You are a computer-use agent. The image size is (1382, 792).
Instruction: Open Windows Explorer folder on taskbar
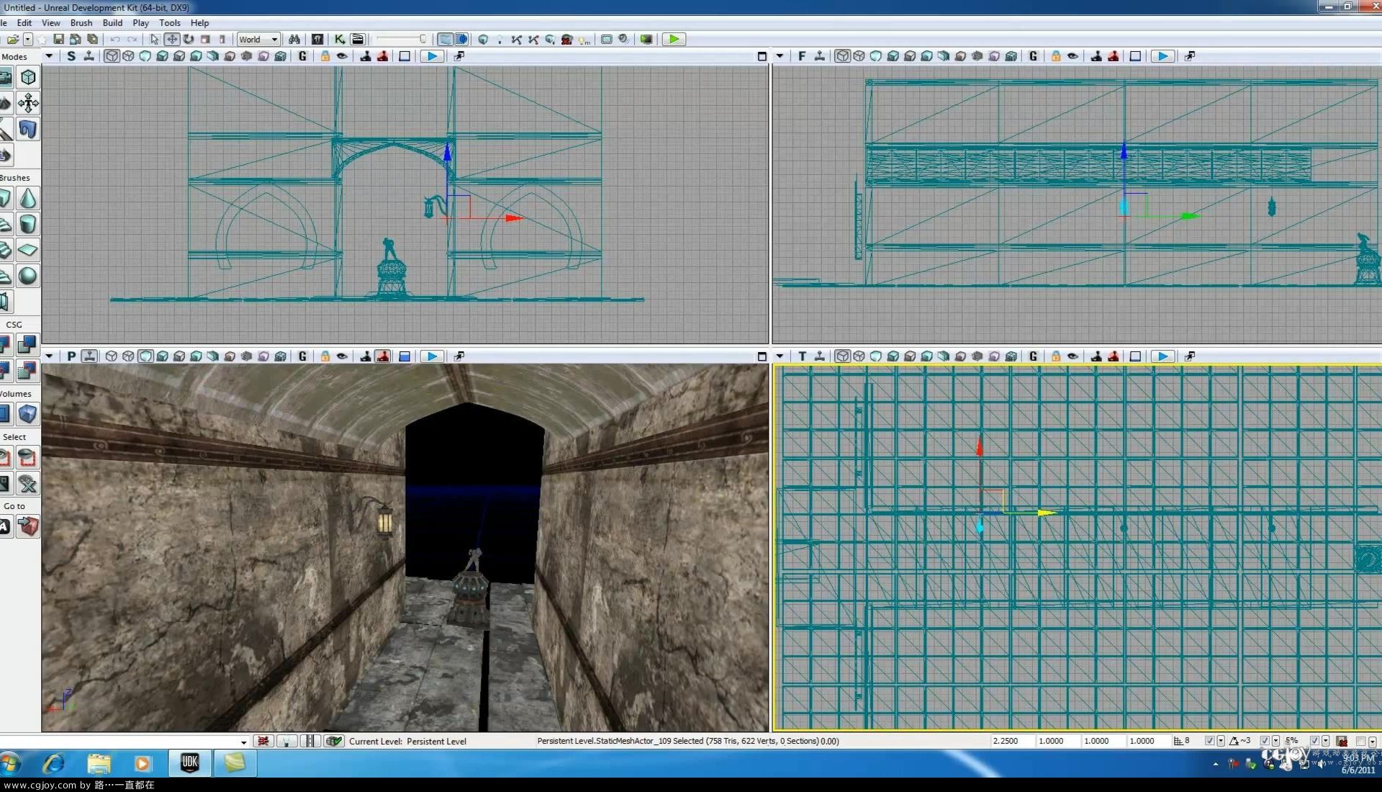(99, 762)
